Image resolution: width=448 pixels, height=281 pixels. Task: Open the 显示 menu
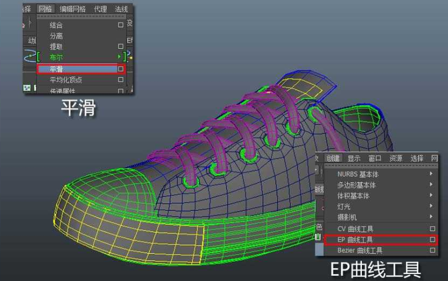(x=354, y=158)
